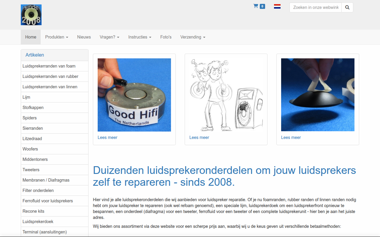
Task: Open Luidsprekerranden van foam category
Action: click(55, 66)
